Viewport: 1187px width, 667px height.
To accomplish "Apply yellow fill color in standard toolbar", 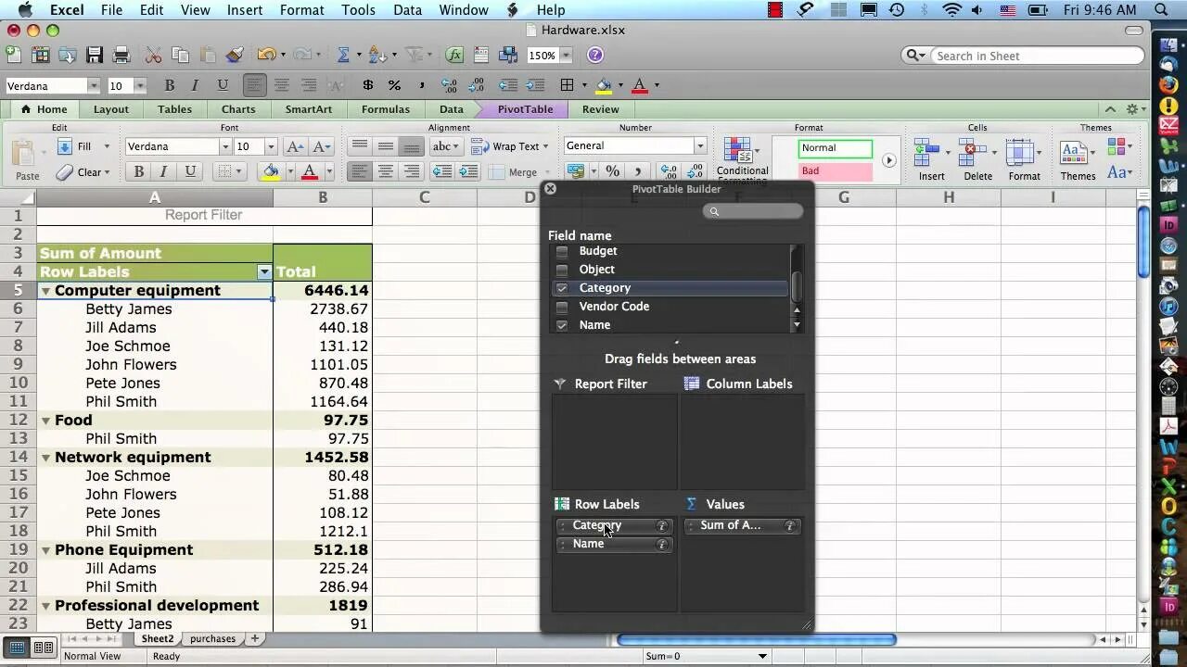I will coord(604,85).
